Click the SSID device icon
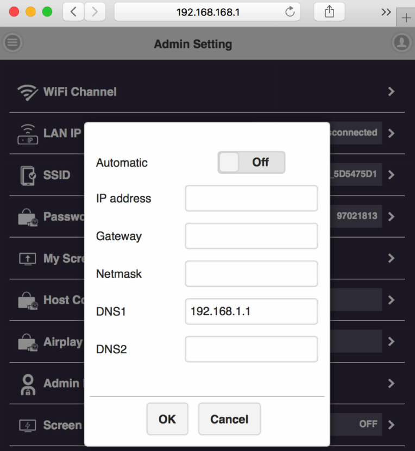 pos(28,176)
